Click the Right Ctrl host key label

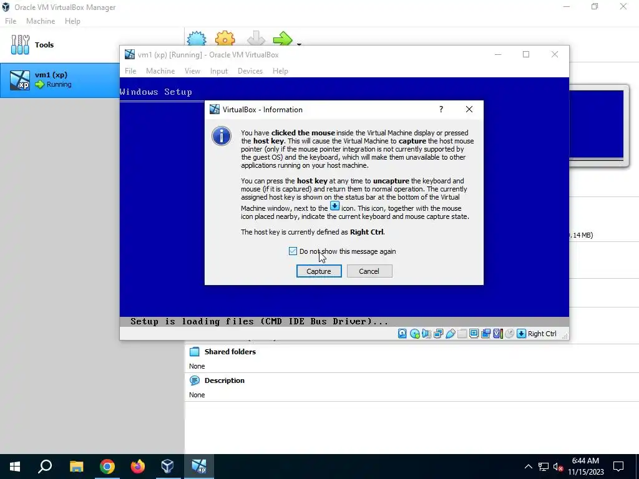[542, 334]
